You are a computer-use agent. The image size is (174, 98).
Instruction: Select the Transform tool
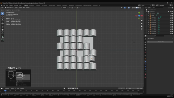pos(2,30)
